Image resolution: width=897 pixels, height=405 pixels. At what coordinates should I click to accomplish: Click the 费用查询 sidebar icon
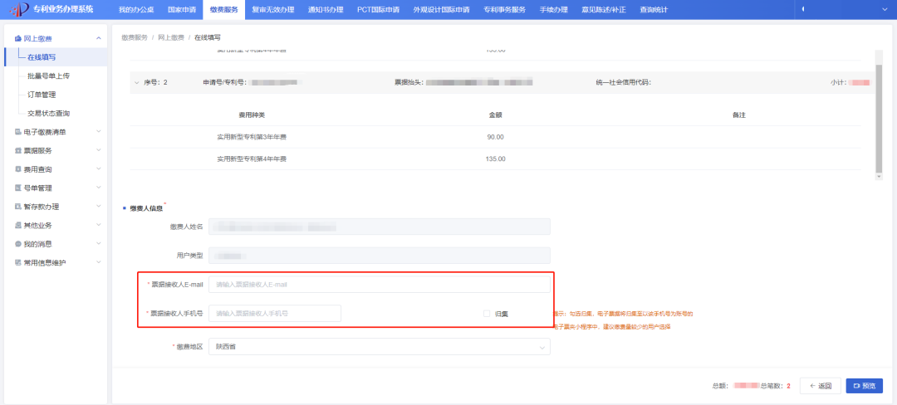18,169
